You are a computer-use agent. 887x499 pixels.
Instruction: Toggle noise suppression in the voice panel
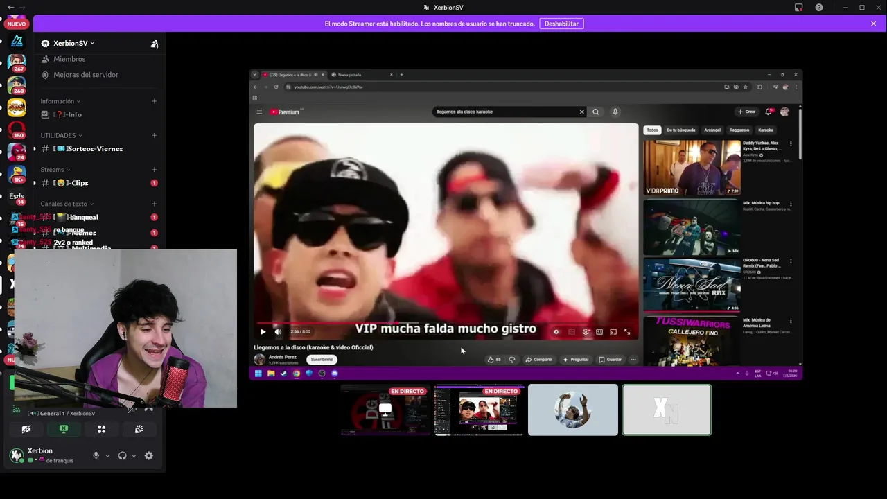tap(132, 409)
